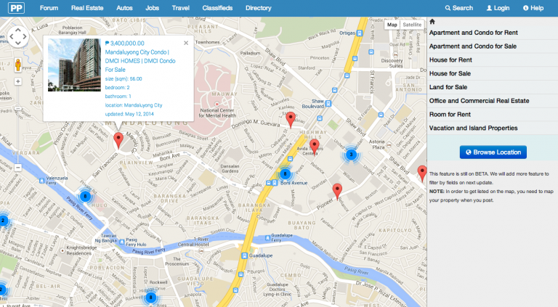Open the Forum menu

pos(49,8)
